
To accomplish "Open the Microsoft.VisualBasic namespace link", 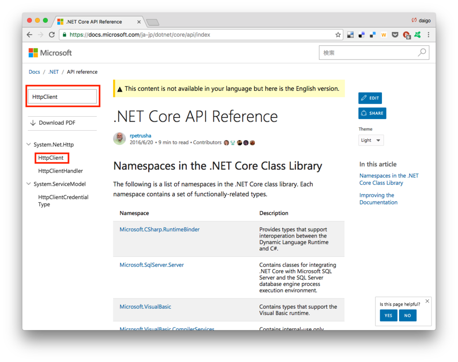I will [145, 307].
